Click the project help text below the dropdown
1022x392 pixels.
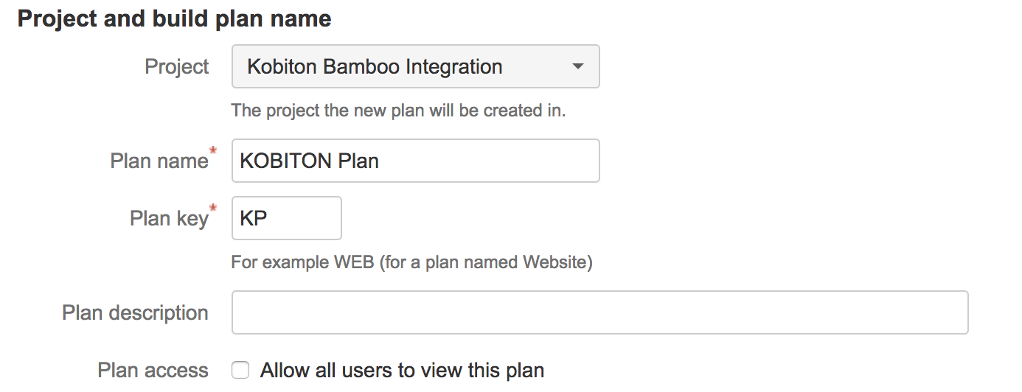398,111
